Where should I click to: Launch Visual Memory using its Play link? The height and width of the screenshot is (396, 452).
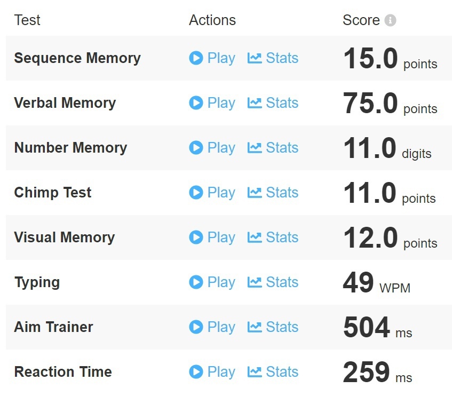[x=221, y=237]
